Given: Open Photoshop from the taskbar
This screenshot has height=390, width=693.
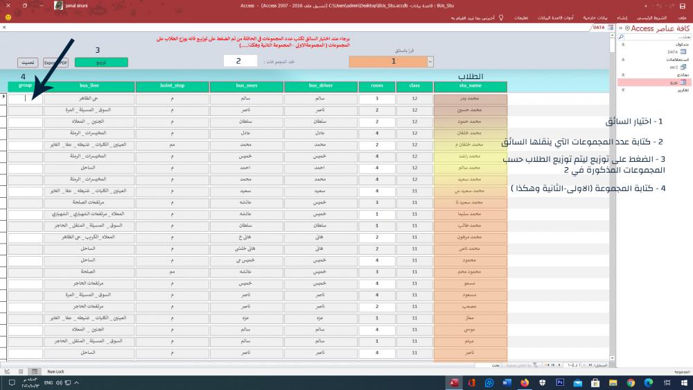Looking at the screenshot, I should [560, 382].
